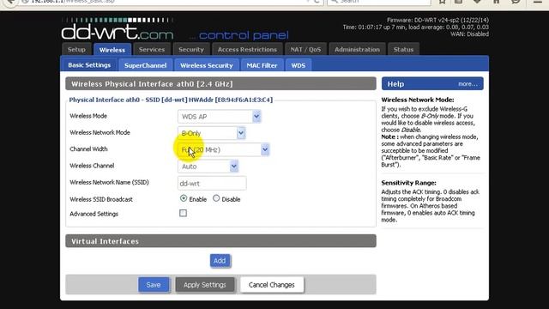Click the 'Channel Width' label
Image resolution: width=549 pixels, height=309 pixels.
pyautogui.click(x=88, y=149)
